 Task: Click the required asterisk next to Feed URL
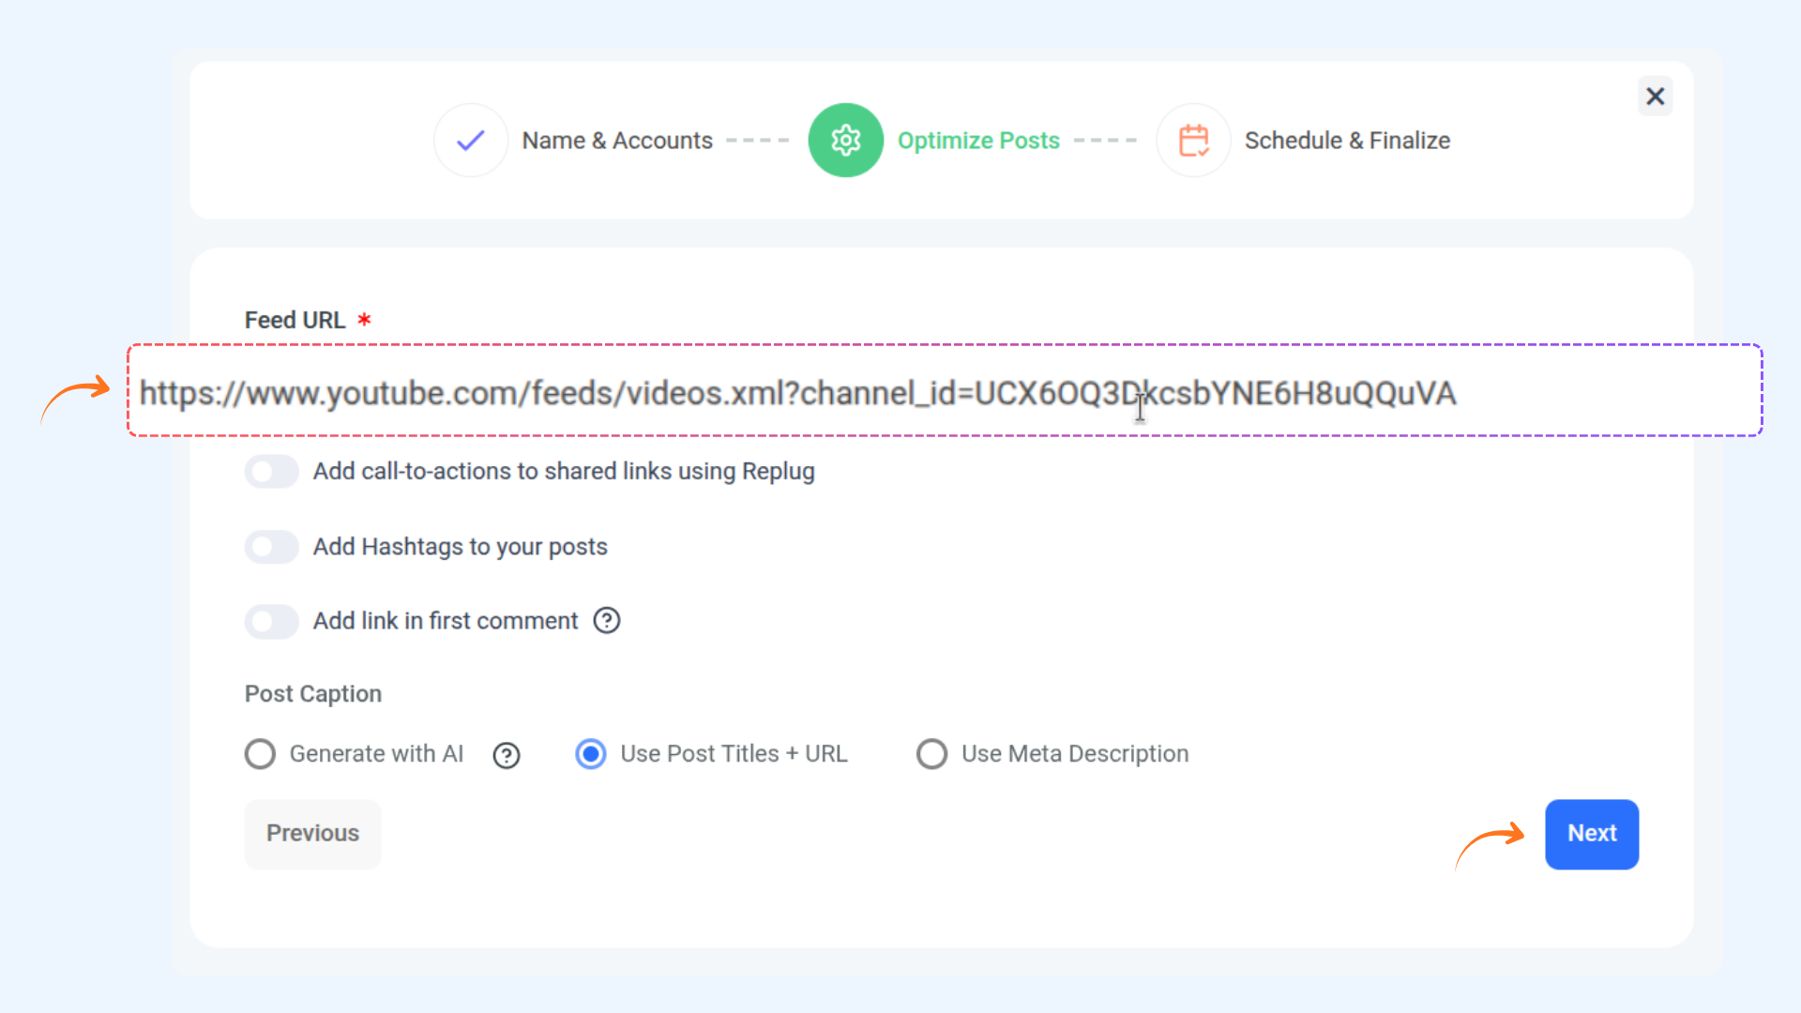[364, 320]
